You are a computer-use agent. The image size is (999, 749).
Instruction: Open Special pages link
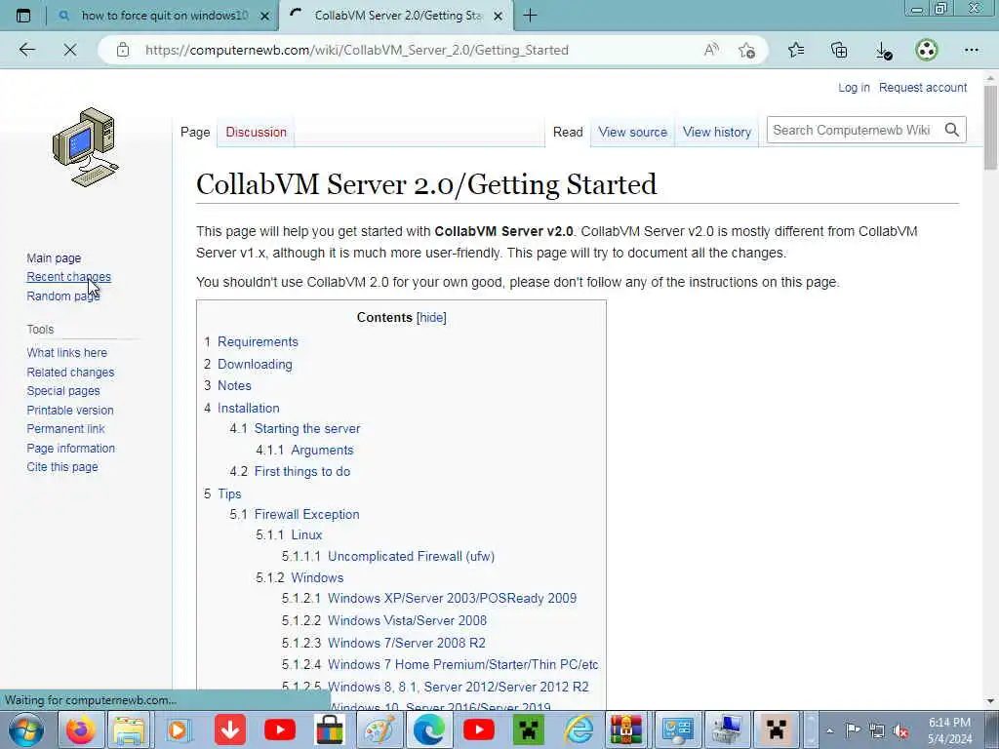coord(63,391)
